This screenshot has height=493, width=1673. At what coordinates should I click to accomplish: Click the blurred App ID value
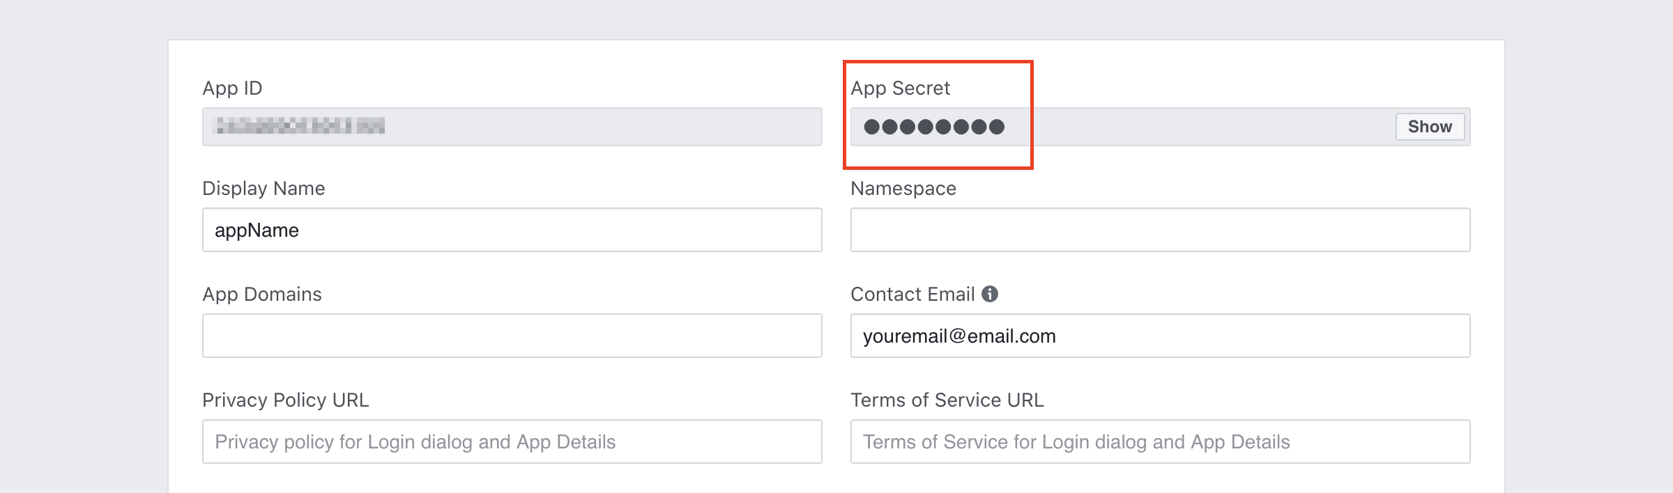tap(300, 126)
